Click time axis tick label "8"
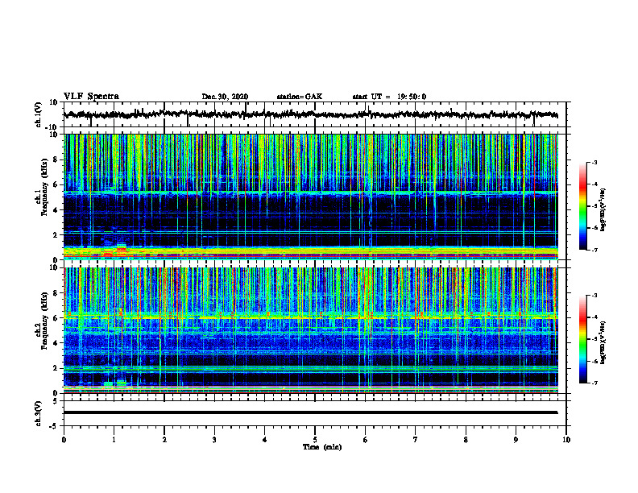This screenshot has width=638, height=493. [x=466, y=440]
